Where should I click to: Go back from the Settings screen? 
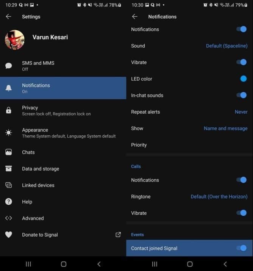coord(8,17)
